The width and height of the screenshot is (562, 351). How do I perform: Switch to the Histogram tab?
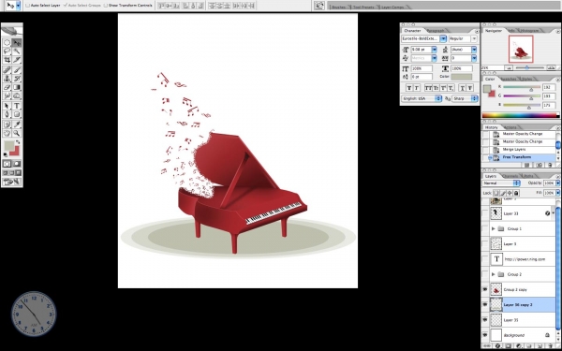click(x=529, y=31)
